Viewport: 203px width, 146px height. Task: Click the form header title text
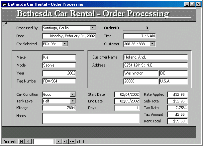point(93,14)
